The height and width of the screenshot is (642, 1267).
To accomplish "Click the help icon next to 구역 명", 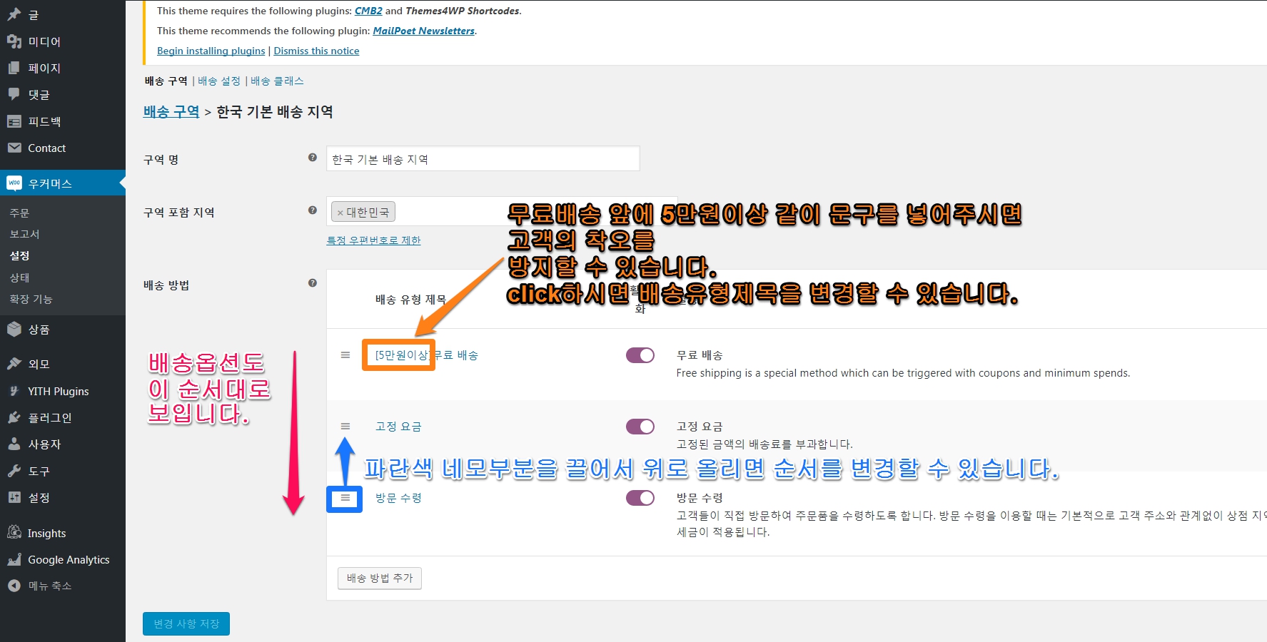I will point(312,158).
